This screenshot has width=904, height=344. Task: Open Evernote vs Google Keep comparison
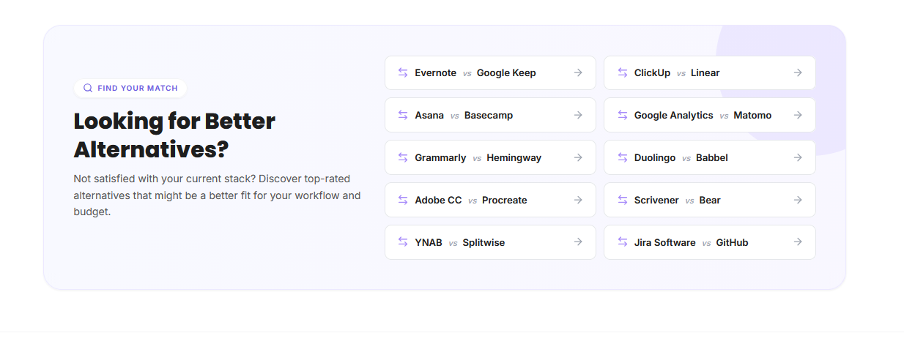click(x=490, y=72)
